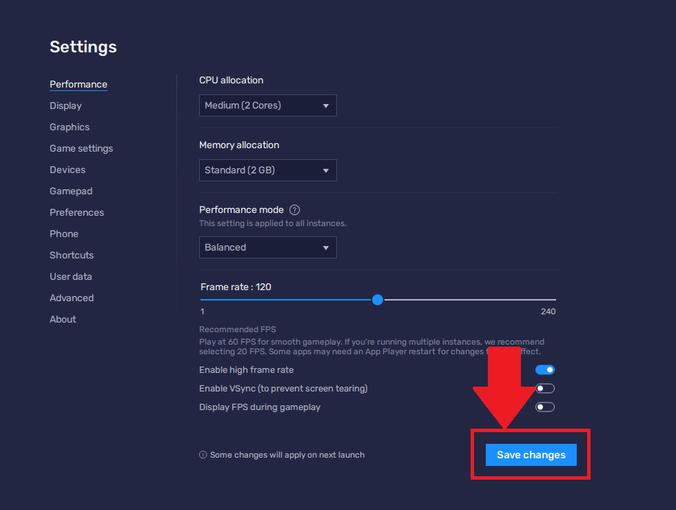Turn on Display FPS during gameplay
The width and height of the screenshot is (676, 510).
(545, 407)
